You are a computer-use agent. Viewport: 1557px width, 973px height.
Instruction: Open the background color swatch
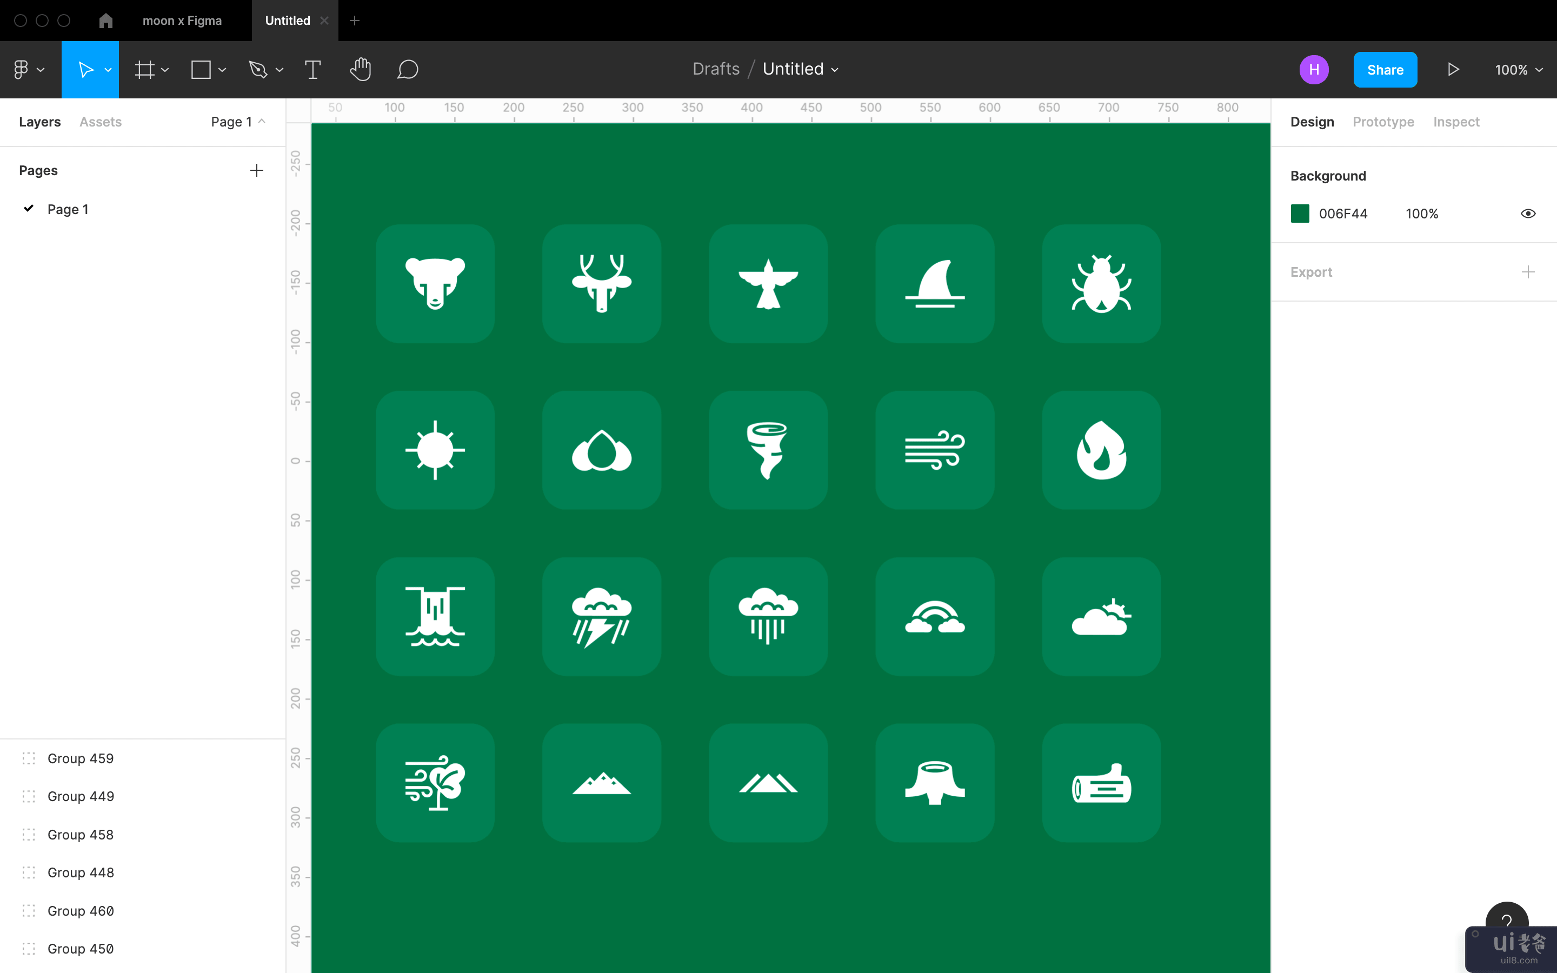1300,214
